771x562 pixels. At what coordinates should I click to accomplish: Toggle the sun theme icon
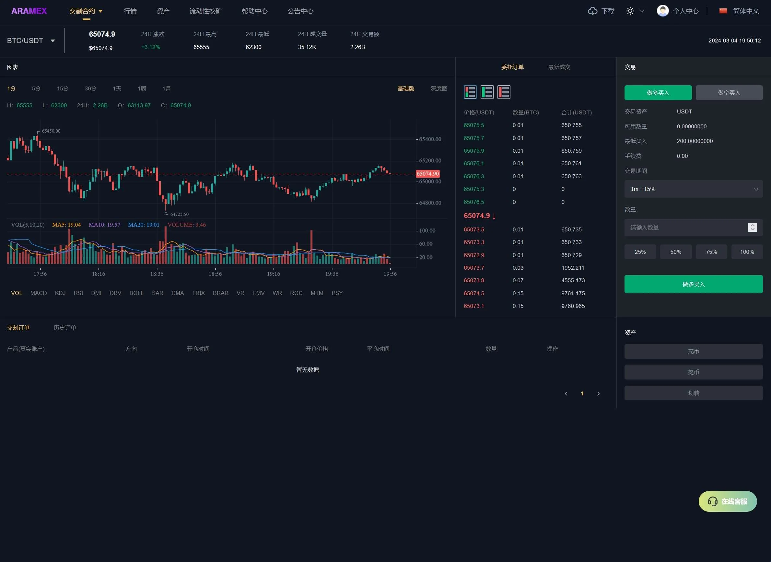[630, 11]
